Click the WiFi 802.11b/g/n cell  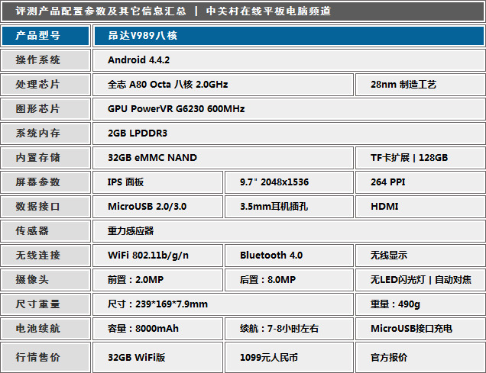tap(157, 256)
